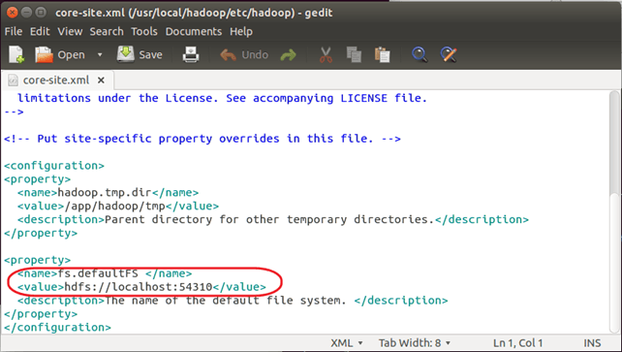Image resolution: width=622 pixels, height=352 pixels.
Task: Click the Open folder icon
Action: (x=44, y=54)
